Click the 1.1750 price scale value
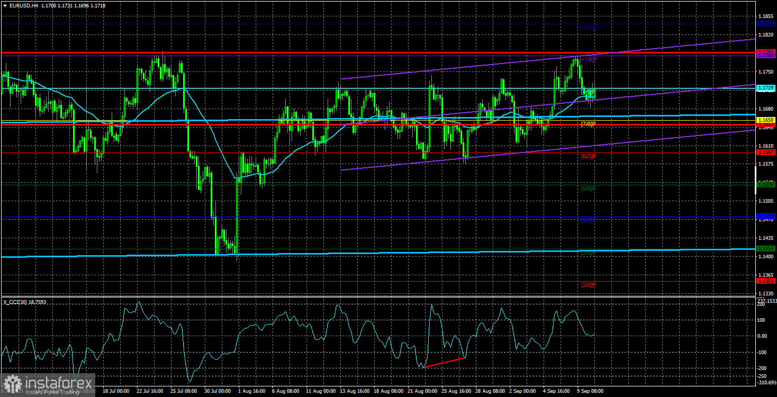The width and height of the screenshot is (777, 397). click(765, 72)
